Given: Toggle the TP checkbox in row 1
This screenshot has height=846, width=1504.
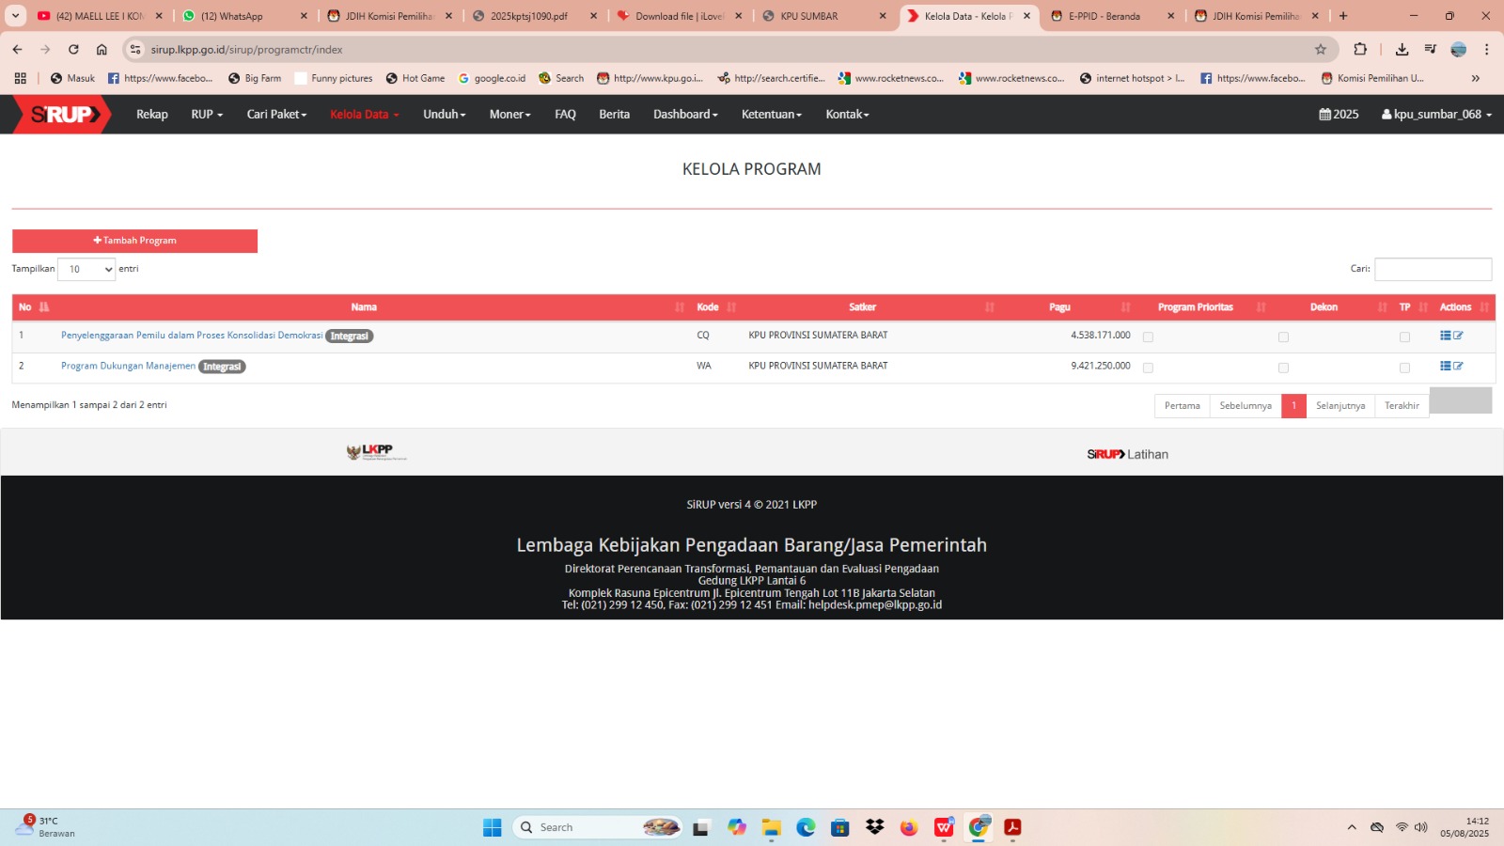Looking at the screenshot, I should (1404, 337).
